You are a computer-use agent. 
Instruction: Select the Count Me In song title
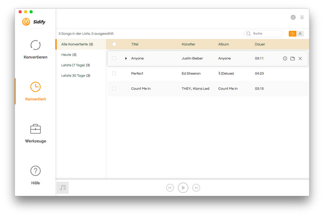point(141,89)
